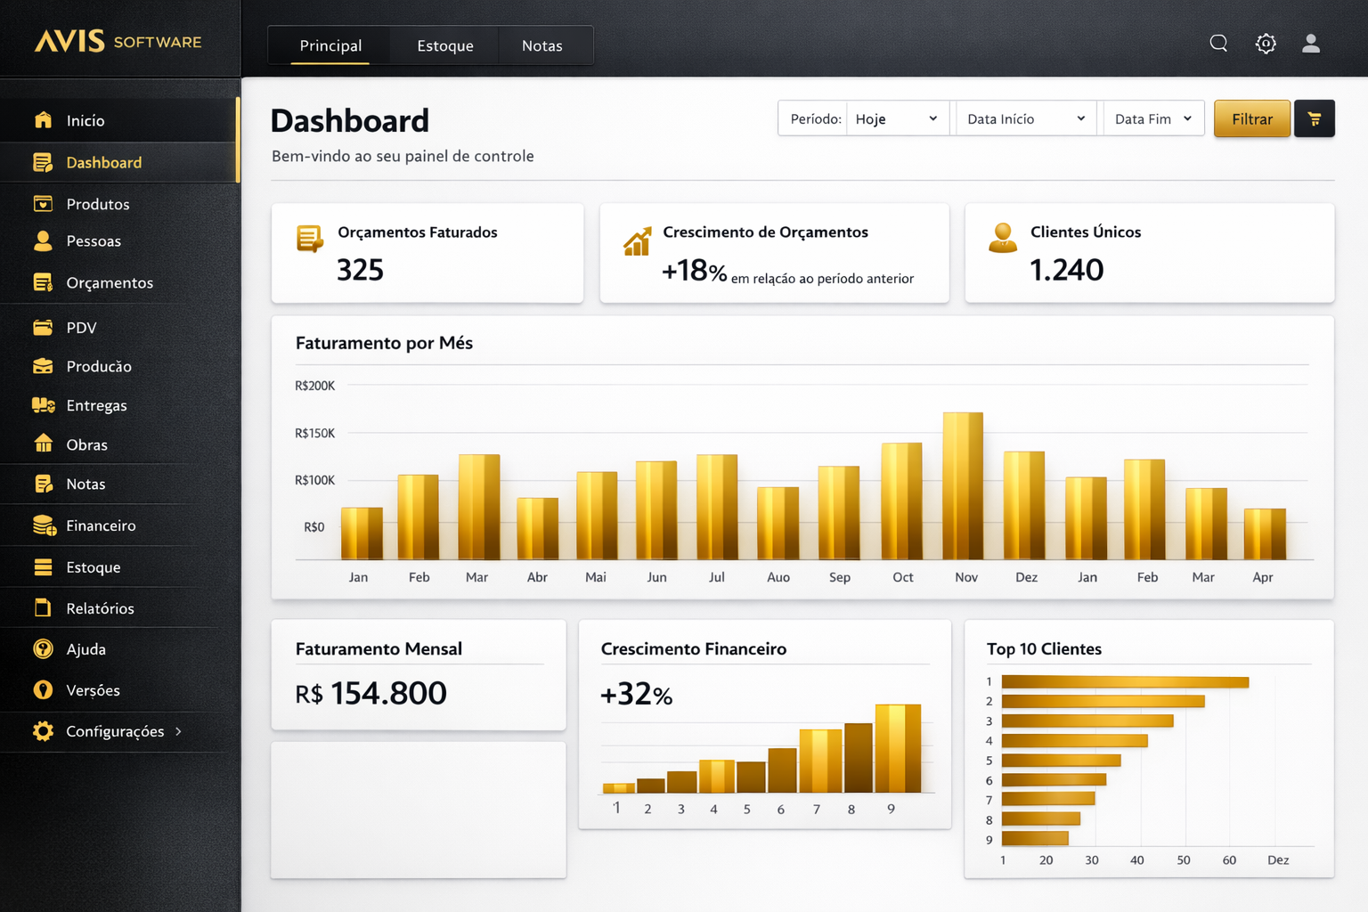Select top client bar number 1
Image resolution: width=1368 pixels, height=912 pixels.
1124,682
